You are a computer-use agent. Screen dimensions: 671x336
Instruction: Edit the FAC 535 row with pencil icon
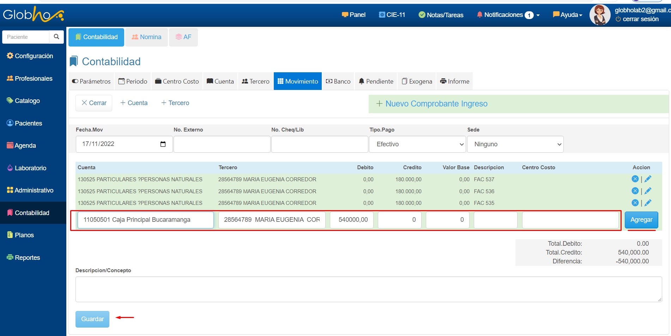tap(648, 203)
